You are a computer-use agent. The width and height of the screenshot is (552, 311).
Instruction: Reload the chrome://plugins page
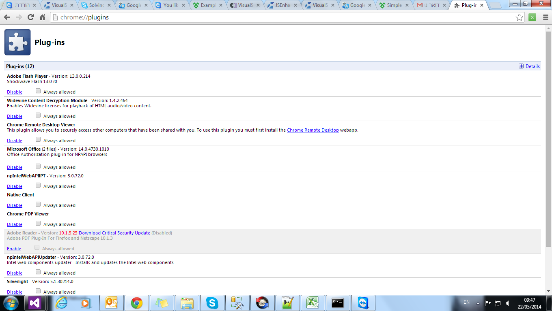(30, 17)
